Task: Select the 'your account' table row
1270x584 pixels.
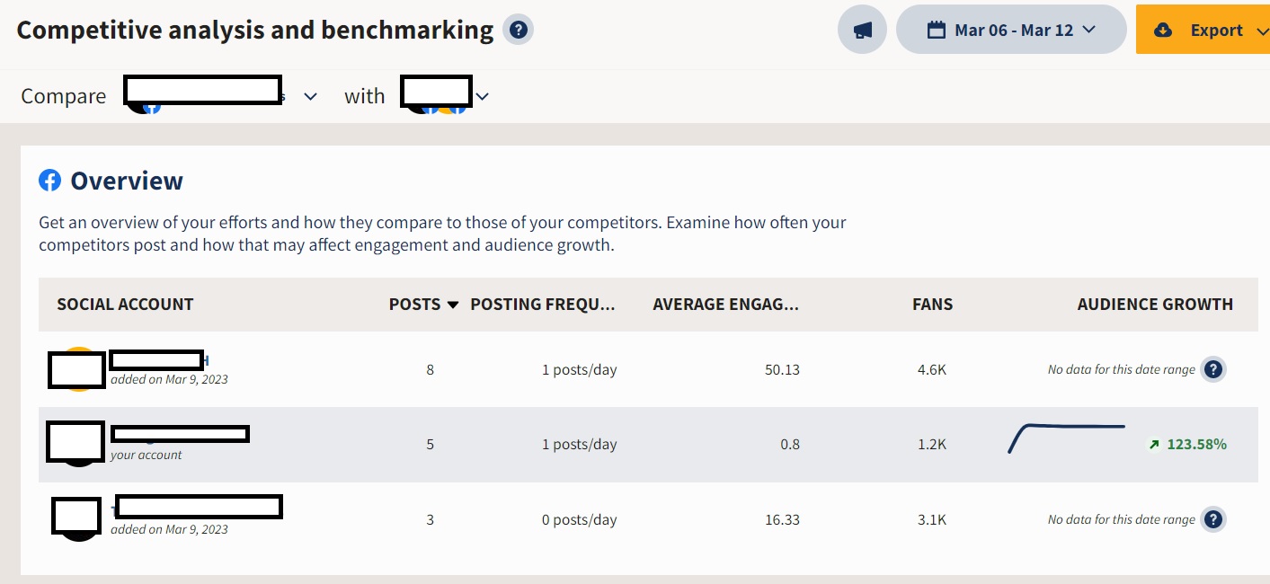Action: click(x=648, y=445)
